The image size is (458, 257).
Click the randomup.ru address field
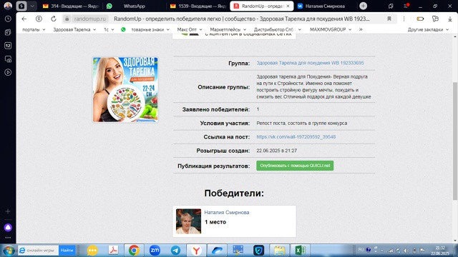pyautogui.click(x=90, y=19)
